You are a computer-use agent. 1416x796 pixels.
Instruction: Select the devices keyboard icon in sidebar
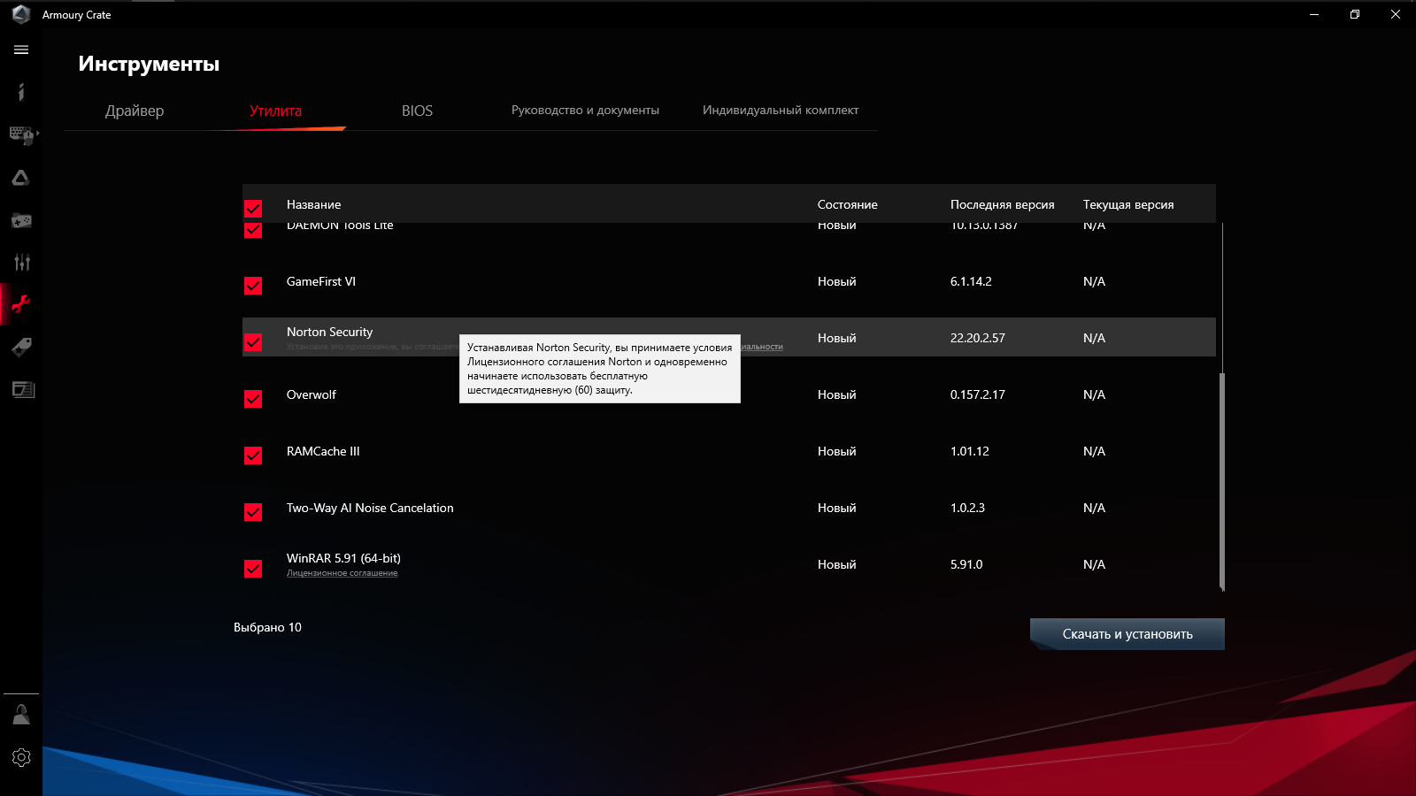20,134
